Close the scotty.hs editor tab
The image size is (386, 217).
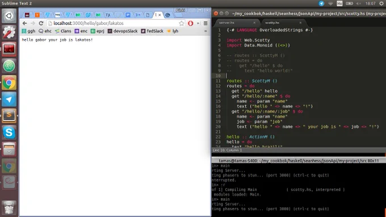[300, 23]
